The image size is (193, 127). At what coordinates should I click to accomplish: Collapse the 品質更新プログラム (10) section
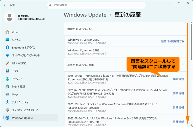183,65
